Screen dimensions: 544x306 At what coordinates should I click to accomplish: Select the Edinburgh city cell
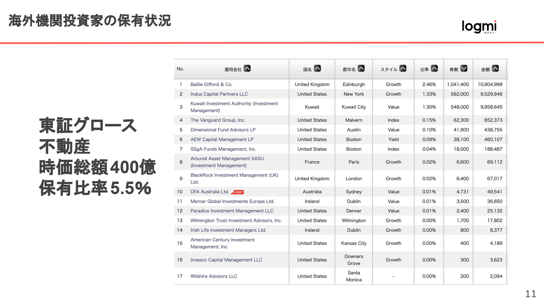pyautogui.click(x=354, y=85)
